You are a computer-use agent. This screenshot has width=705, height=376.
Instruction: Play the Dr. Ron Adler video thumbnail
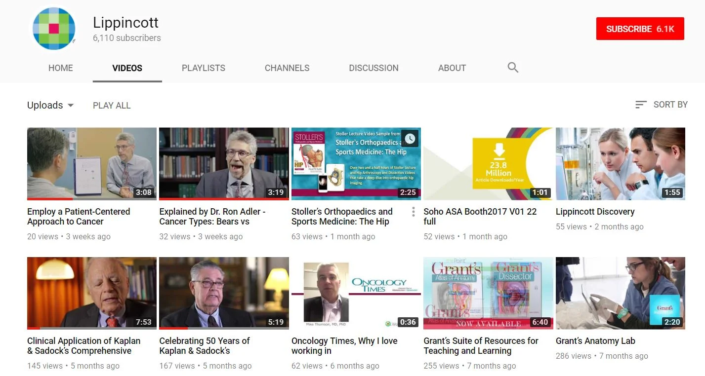[x=224, y=164]
